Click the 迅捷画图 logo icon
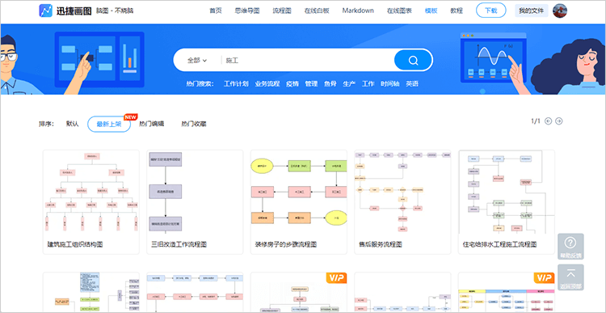 pyautogui.click(x=45, y=11)
